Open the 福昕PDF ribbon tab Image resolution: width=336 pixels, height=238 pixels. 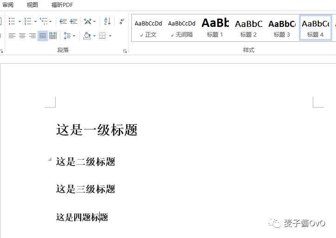(x=62, y=5)
